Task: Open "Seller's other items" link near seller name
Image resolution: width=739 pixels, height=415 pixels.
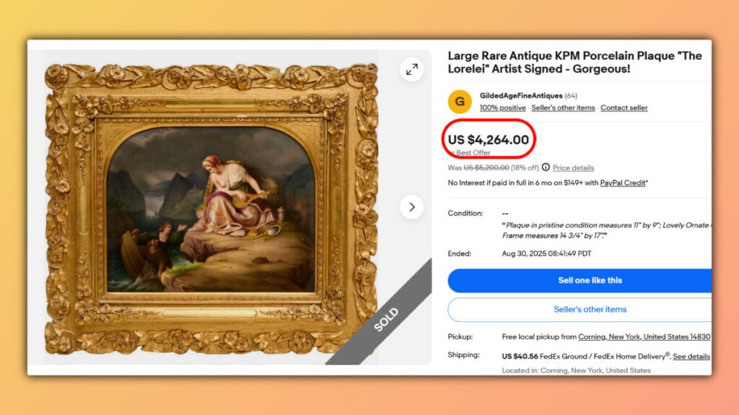Action: [x=563, y=108]
